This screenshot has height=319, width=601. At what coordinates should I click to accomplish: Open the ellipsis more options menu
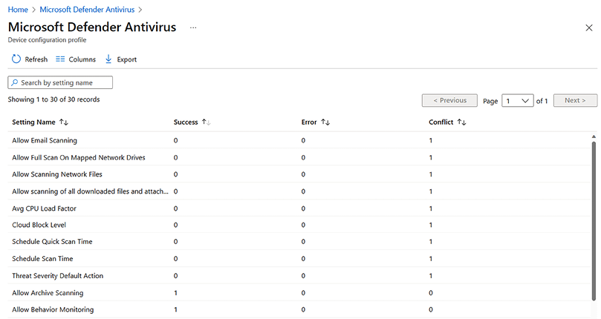click(x=193, y=27)
